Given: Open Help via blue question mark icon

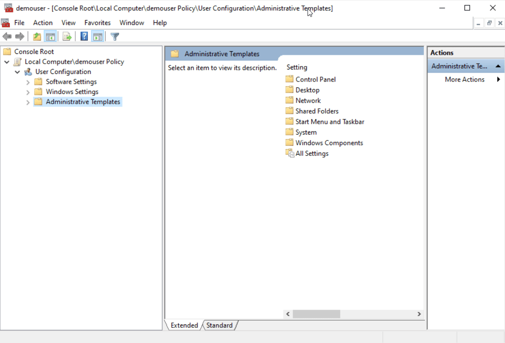Looking at the screenshot, I should tap(84, 37).
